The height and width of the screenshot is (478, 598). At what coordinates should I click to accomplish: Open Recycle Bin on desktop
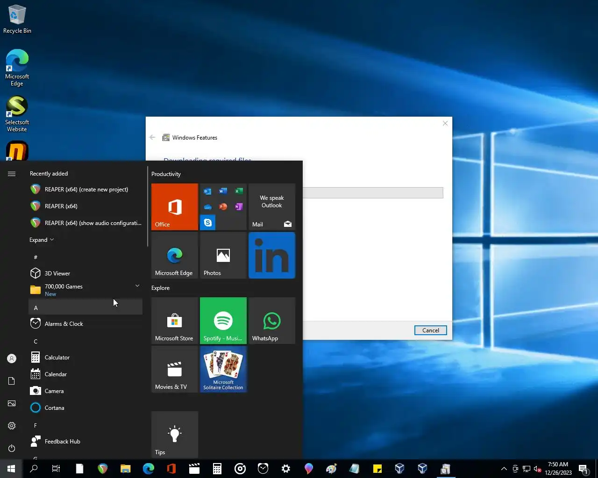[x=17, y=19]
